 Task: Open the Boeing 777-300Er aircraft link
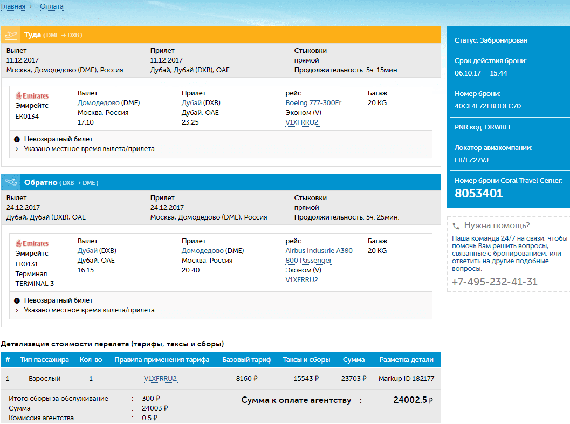tap(313, 103)
